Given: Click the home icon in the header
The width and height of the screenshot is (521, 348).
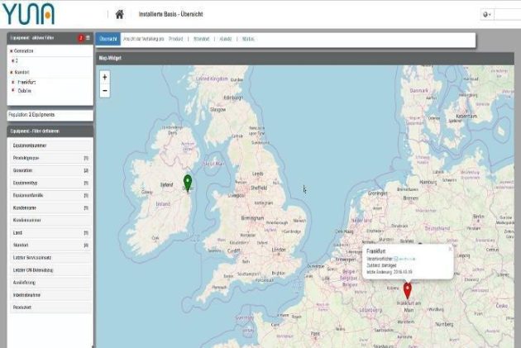Looking at the screenshot, I should pyautogui.click(x=119, y=14).
